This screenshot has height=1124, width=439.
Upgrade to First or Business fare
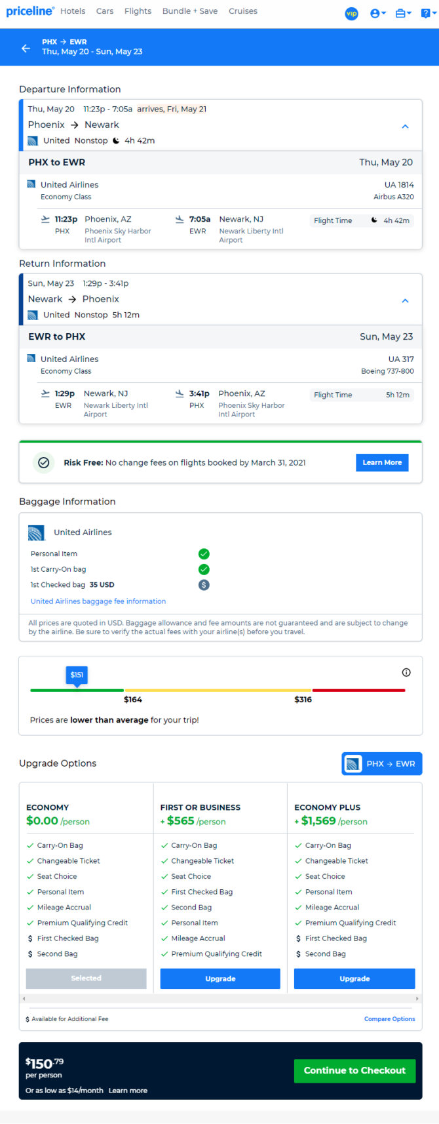(x=220, y=978)
